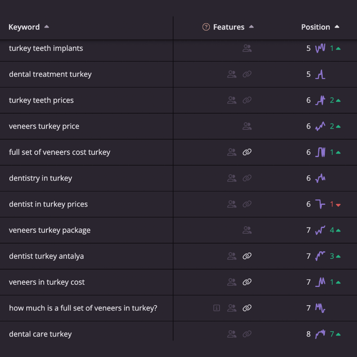Sort by Keyword using its arrow
The image size is (357, 357).
click(47, 27)
